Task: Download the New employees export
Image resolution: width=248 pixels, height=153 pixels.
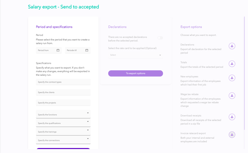Action: [x=232, y=78]
